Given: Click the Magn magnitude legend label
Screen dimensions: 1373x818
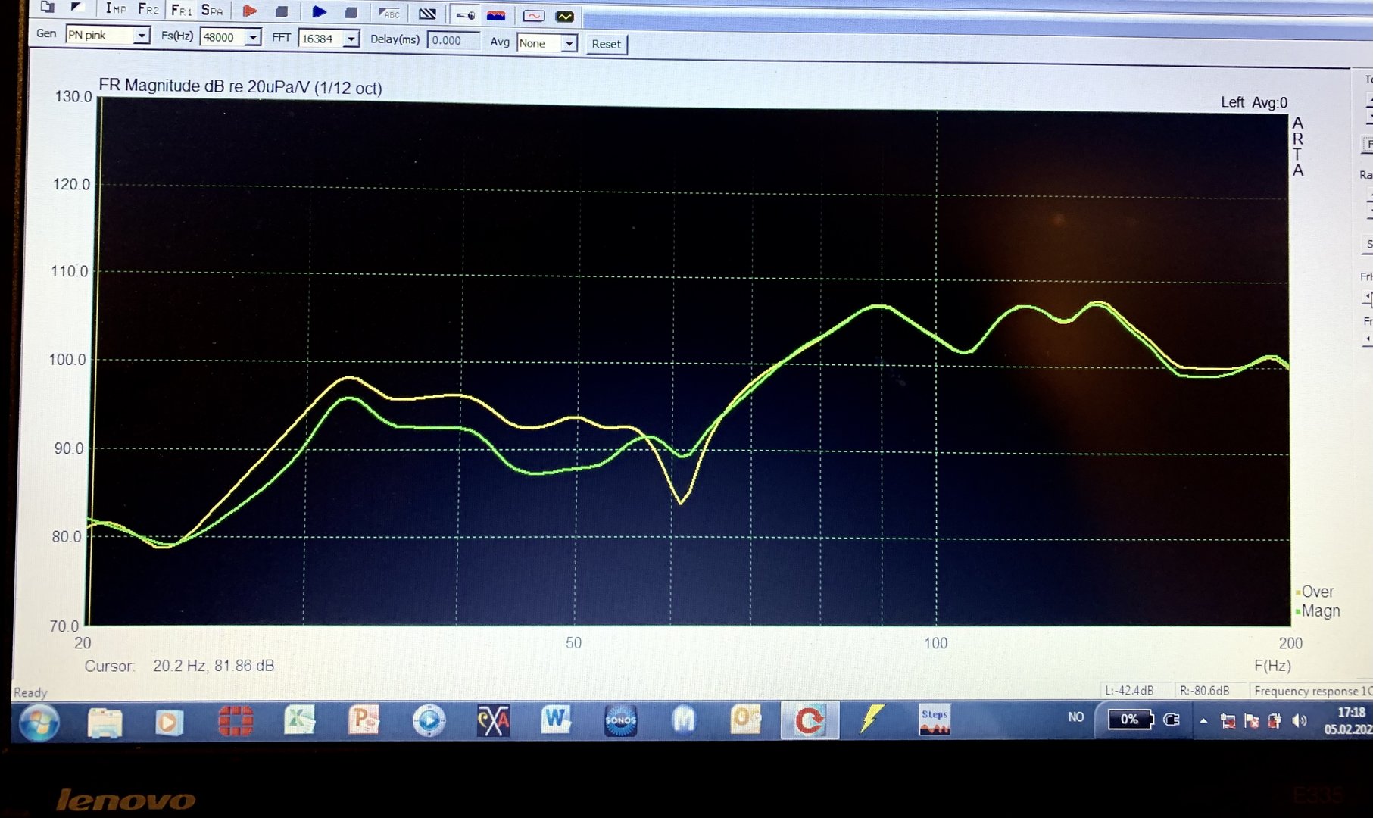Looking at the screenshot, I should tap(1319, 610).
